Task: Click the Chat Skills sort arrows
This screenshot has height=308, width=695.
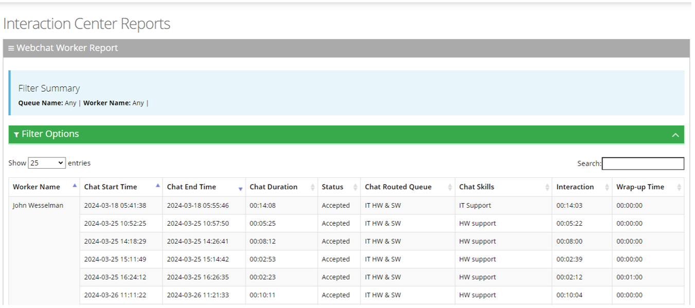Action: 547,187
